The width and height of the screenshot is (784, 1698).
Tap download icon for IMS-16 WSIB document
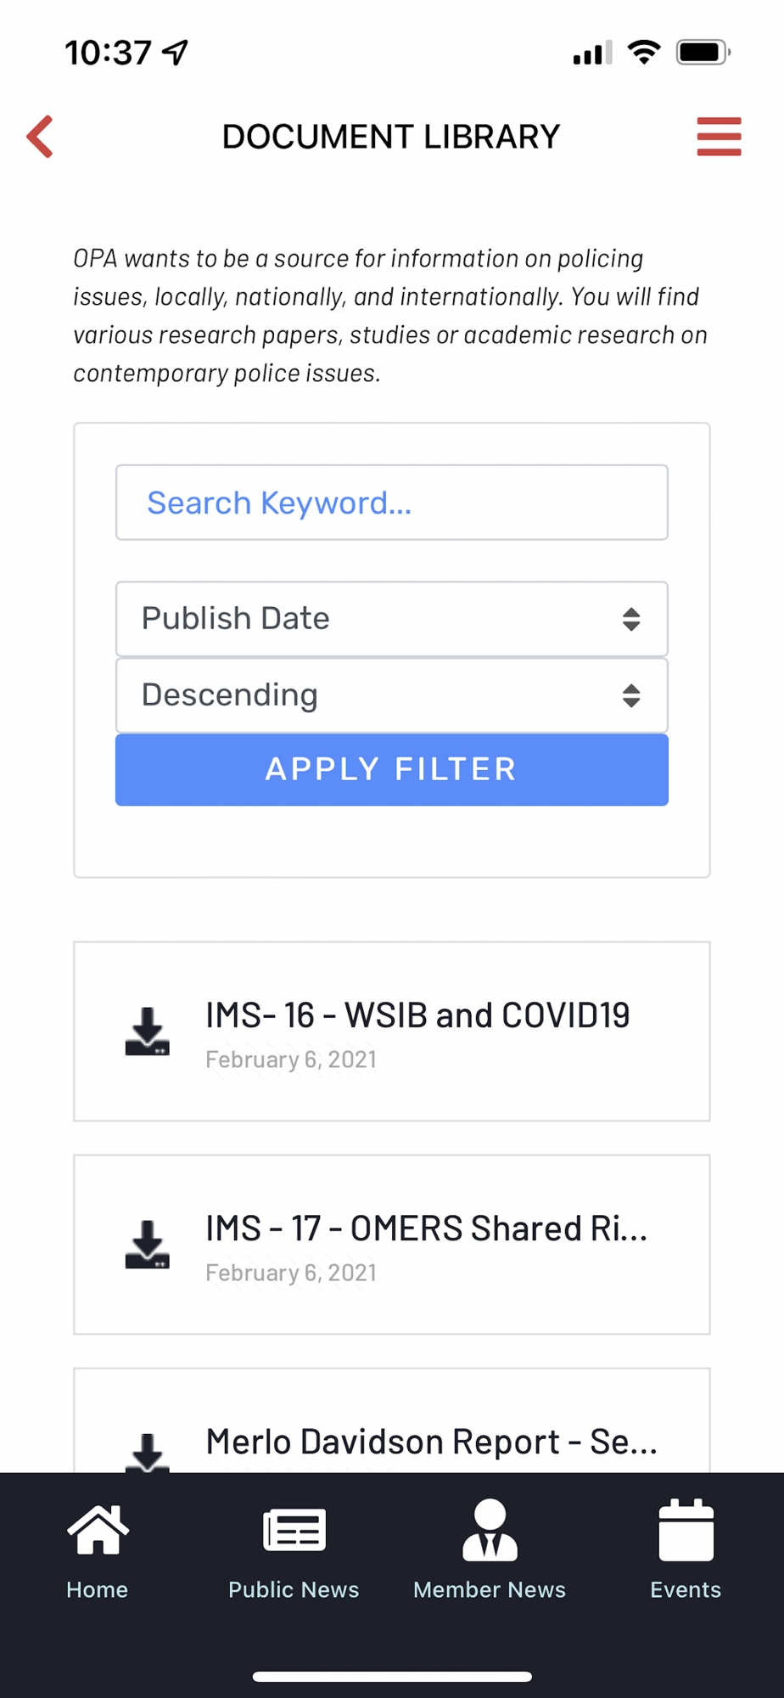tap(148, 1032)
